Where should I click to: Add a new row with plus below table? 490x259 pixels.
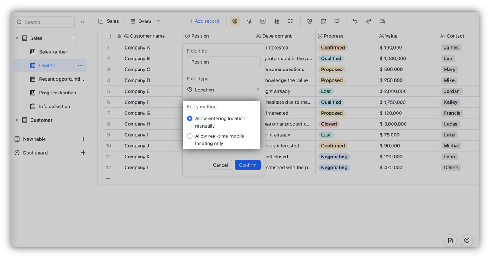[x=108, y=179]
